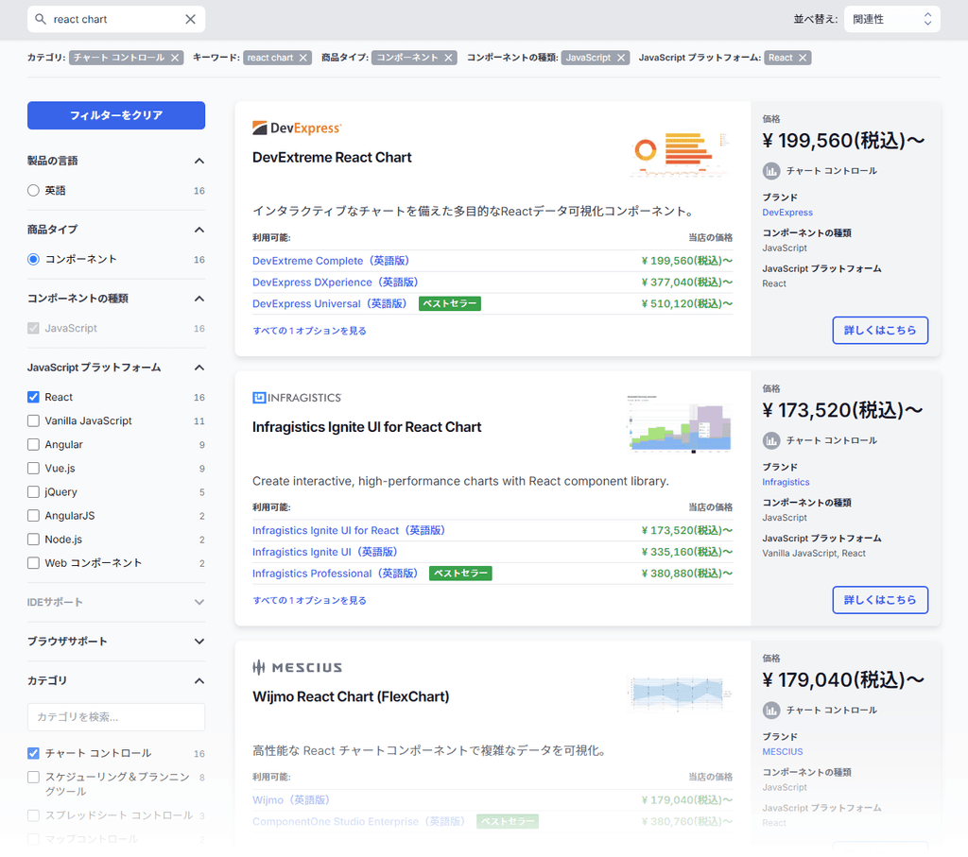Select the コンポーネント radio button

(33, 259)
